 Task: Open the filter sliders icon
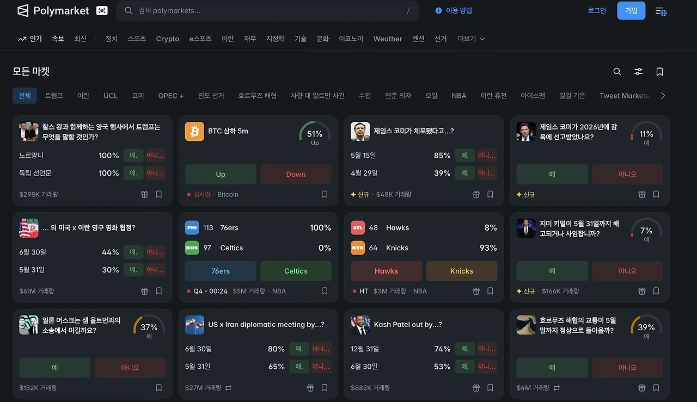click(638, 71)
